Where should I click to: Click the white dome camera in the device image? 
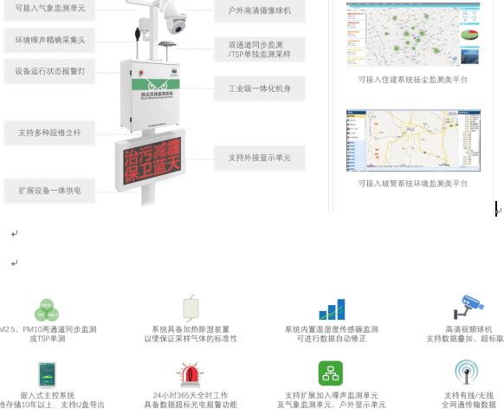click(175, 17)
